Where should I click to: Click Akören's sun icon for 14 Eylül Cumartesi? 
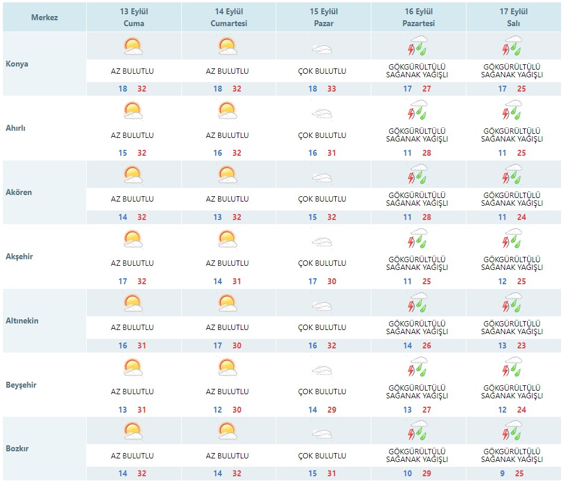228,175
